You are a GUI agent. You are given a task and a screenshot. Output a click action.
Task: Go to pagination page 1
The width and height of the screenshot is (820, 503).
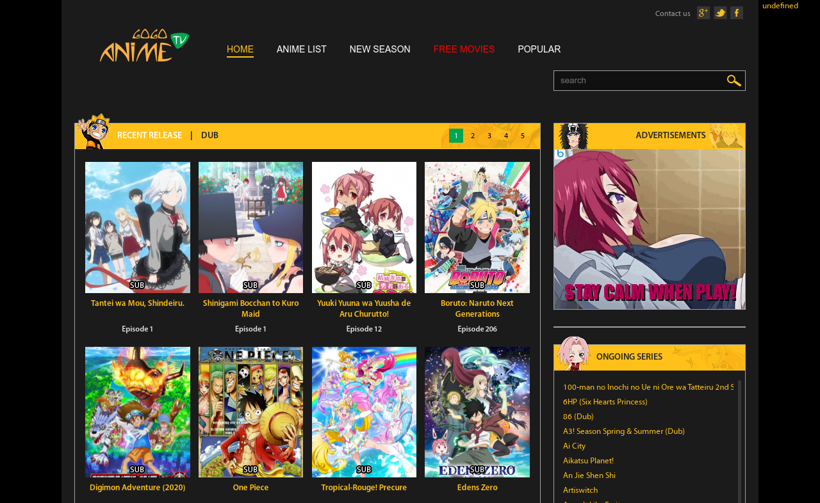point(456,136)
